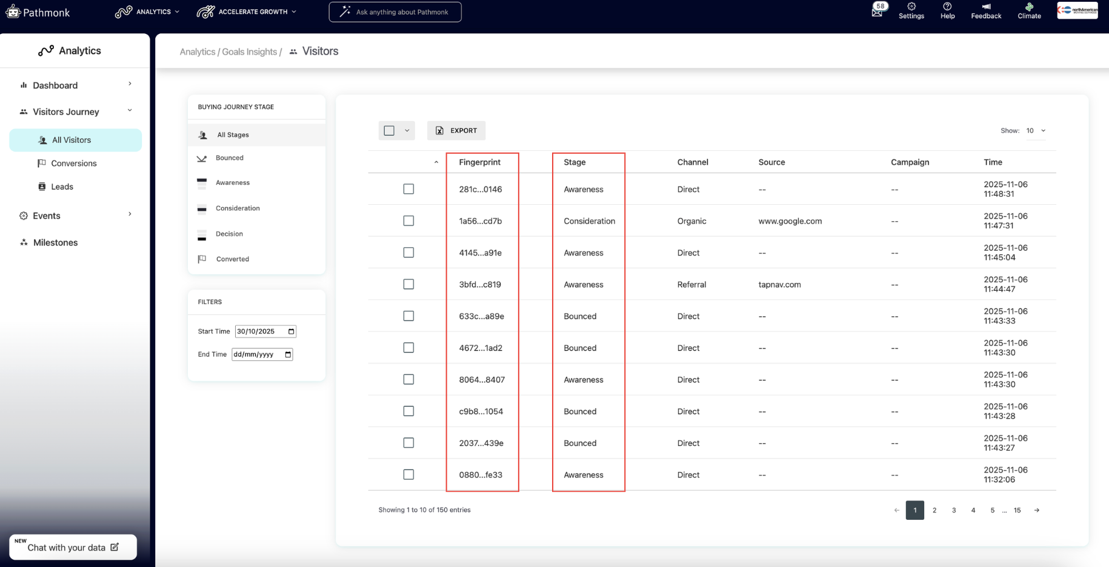Click the Start Time date field
This screenshot has width=1109, height=567.
pyautogui.click(x=265, y=331)
